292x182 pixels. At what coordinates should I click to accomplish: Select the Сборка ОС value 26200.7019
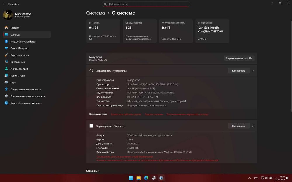pyautogui.click(x=133, y=148)
